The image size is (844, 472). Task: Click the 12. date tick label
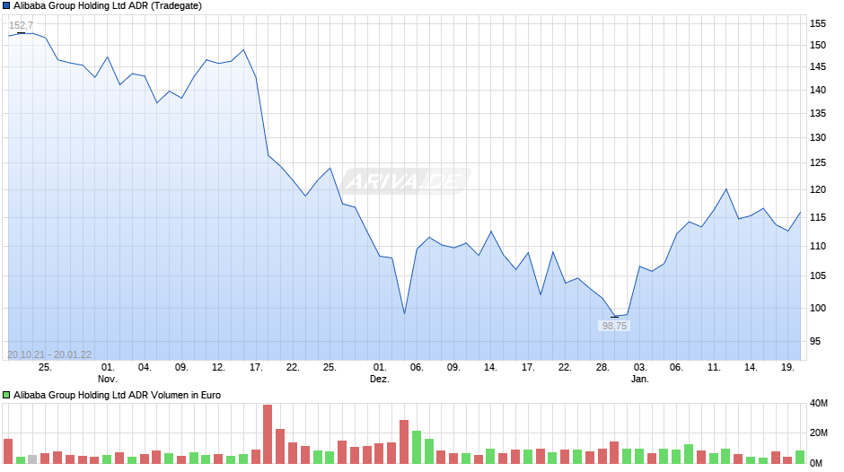coord(218,368)
